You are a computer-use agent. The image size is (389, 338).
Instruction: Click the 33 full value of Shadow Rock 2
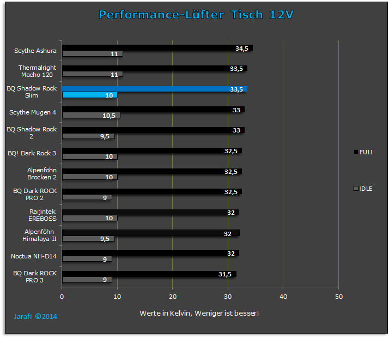pos(236,130)
